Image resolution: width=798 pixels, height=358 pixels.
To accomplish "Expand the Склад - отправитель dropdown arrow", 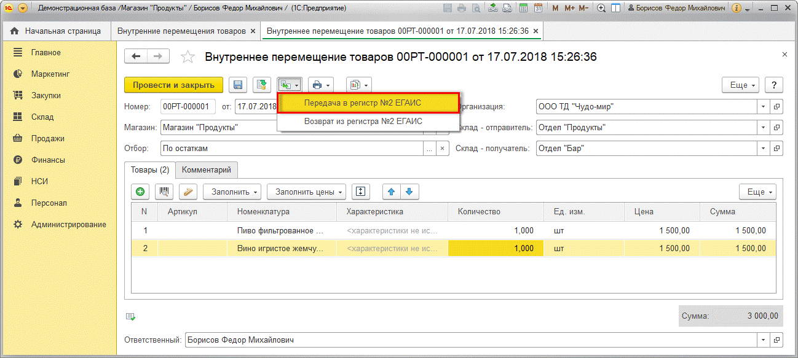I will tap(764, 128).
